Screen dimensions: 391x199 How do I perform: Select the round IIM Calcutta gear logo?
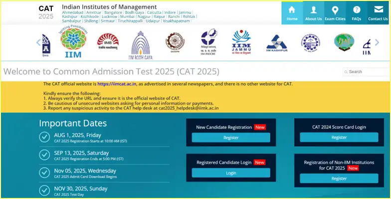(x=175, y=42)
